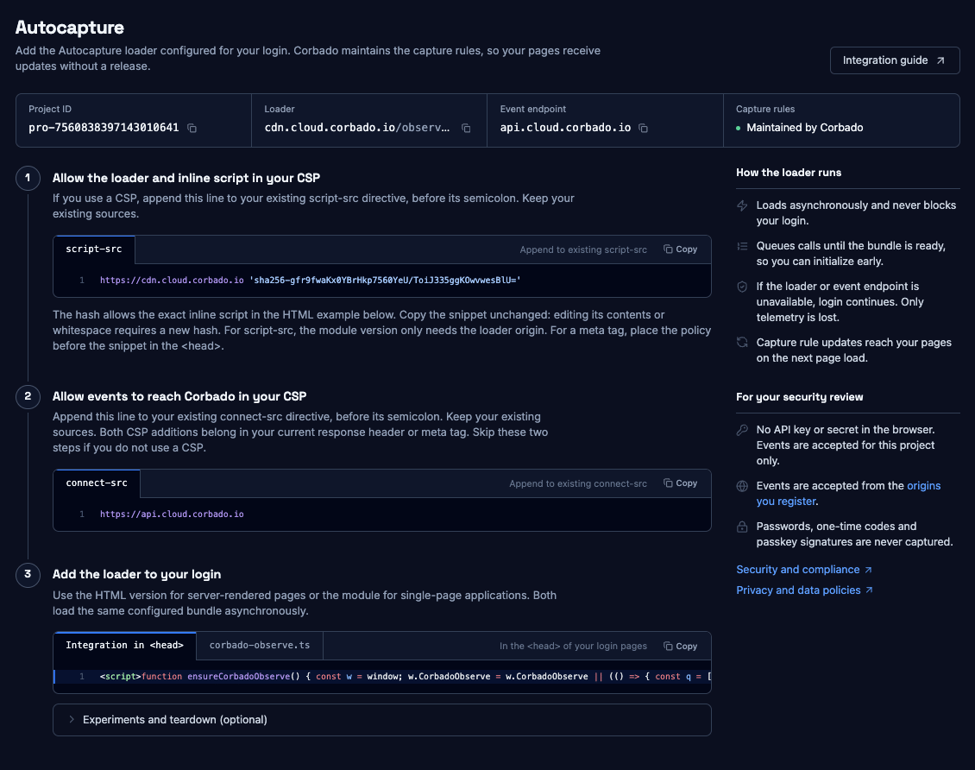Click Allow the loader and inline script heading

[x=186, y=179]
